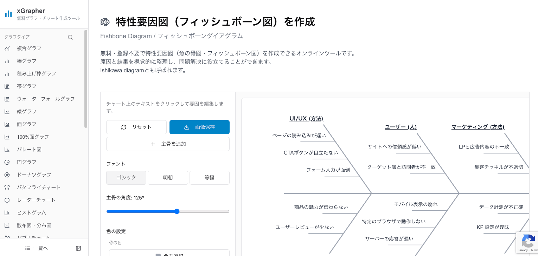538x256 pixels.
Task: Select the 線グラフ (line chart) icon
Action: [x=7, y=111]
